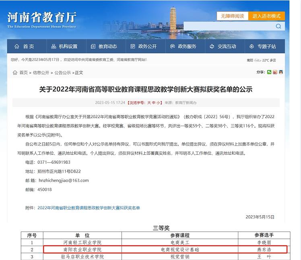Click the document icon beside 教育动态
The height and width of the screenshot is (260, 301).
(x=93, y=46)
